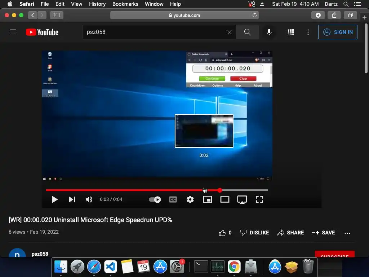Open Google Chrome from the Dock
Image resolution: width=369 pixels, height=277 pixels.
click(234, 267)
